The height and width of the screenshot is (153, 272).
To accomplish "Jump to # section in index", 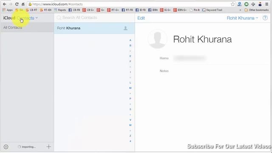I will coord(130,141).
